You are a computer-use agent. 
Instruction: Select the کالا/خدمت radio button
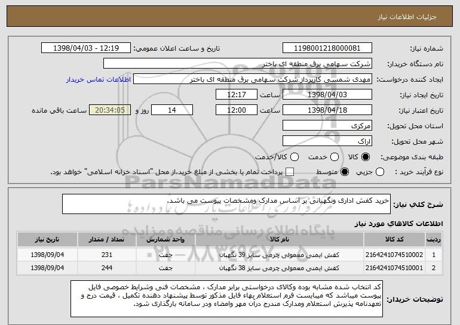(x=295, y=157)
